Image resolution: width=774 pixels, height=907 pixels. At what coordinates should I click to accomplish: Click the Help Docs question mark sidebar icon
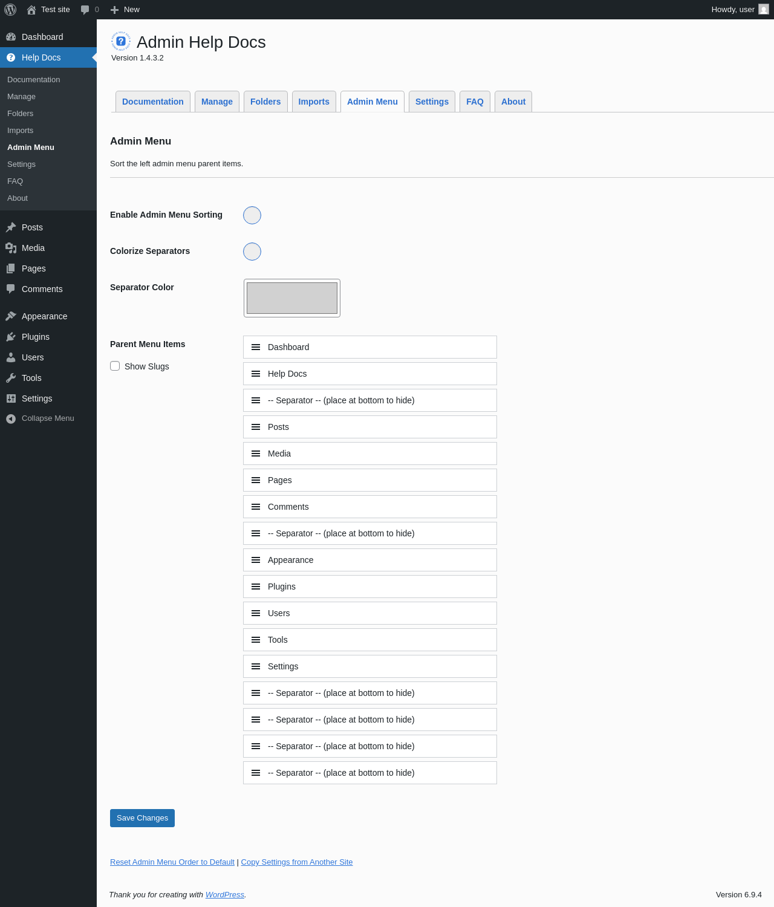(11, 57)
